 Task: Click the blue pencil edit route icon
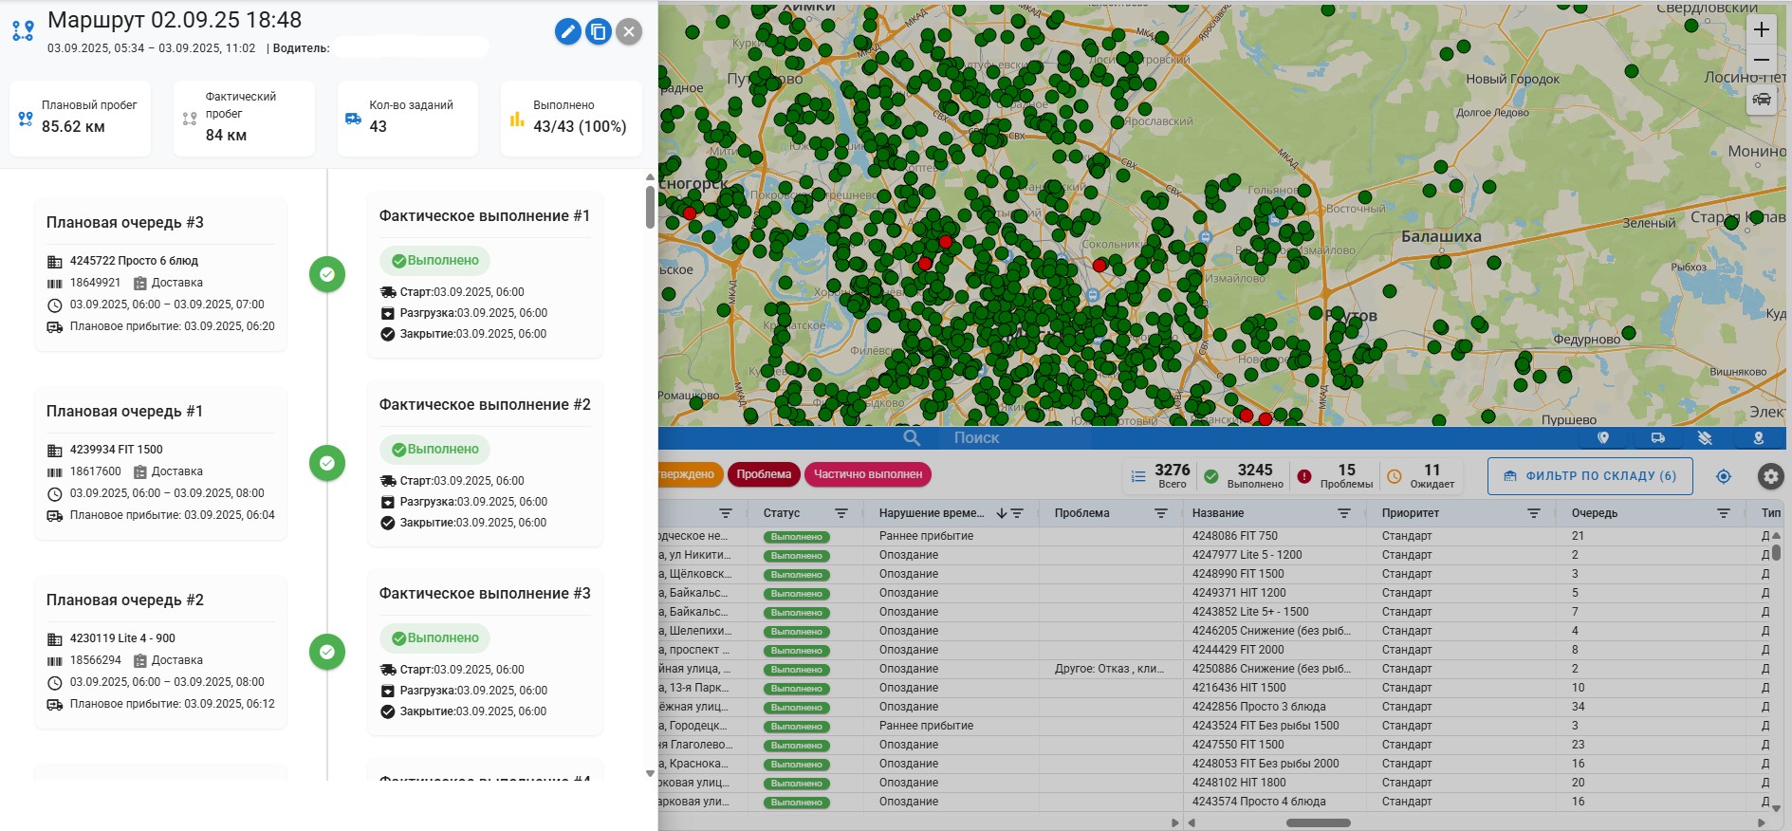click(x=567, y=32)
